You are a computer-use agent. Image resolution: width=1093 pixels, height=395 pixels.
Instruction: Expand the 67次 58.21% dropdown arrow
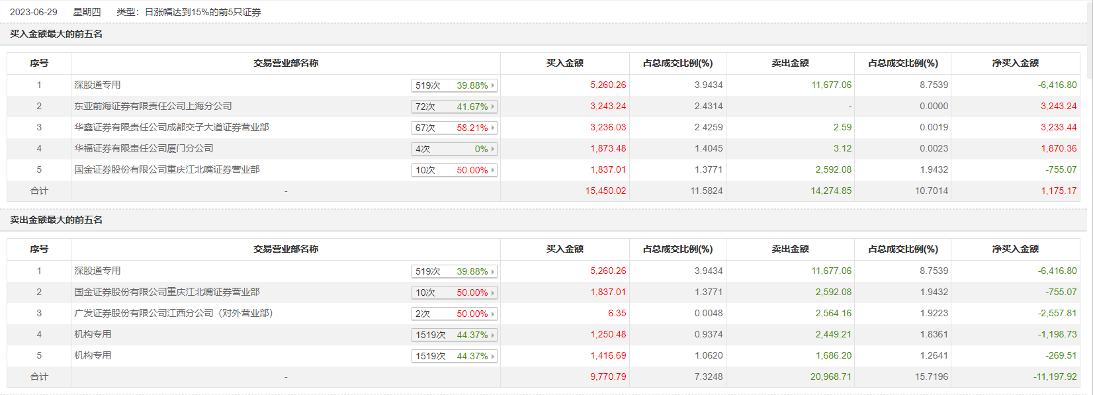pyautogui.click(x=493, y=128)
